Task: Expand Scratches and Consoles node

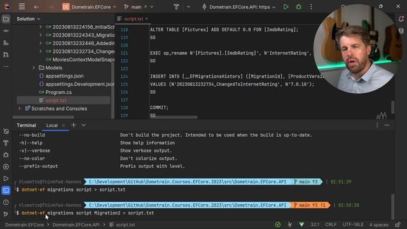Action: 20,109
